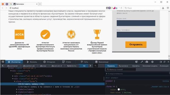Select div.row breadcrumb

click(x=43, y=66)
